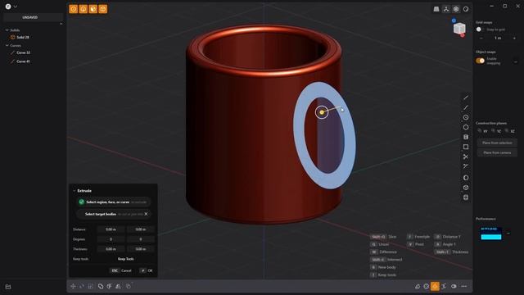
Task: Click the Difference shortcut option
Action: 383,252
